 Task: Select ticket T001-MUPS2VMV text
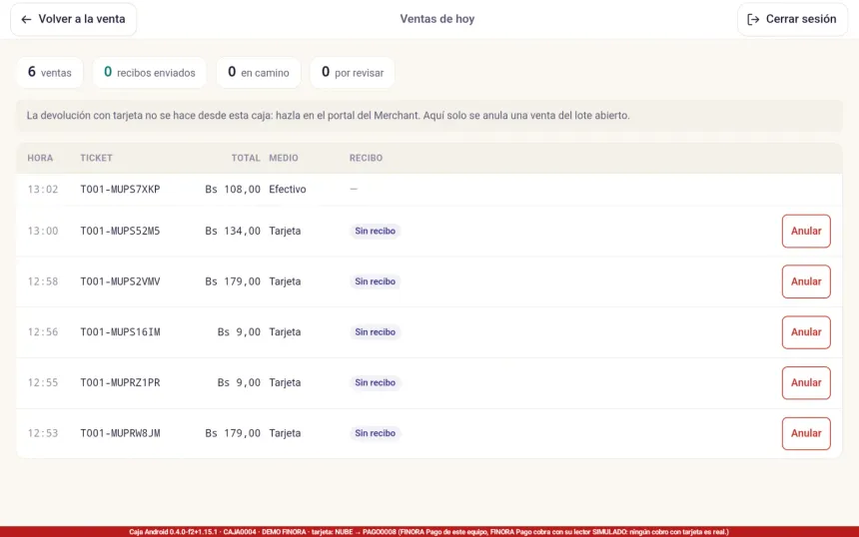[x=120, y=281]
